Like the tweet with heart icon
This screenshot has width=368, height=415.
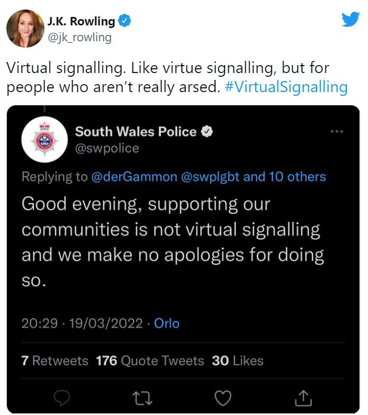point(222,398)
